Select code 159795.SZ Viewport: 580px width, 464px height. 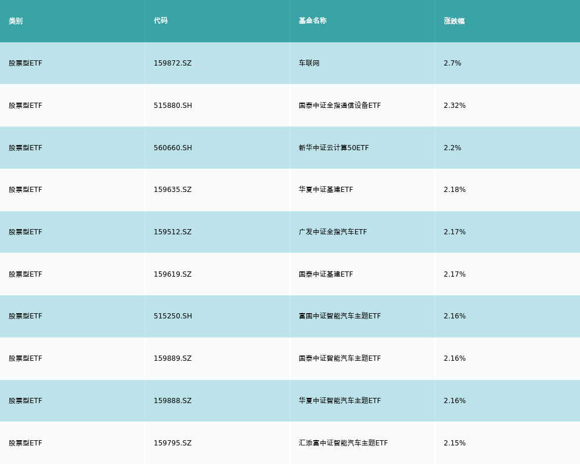(173, 443)
